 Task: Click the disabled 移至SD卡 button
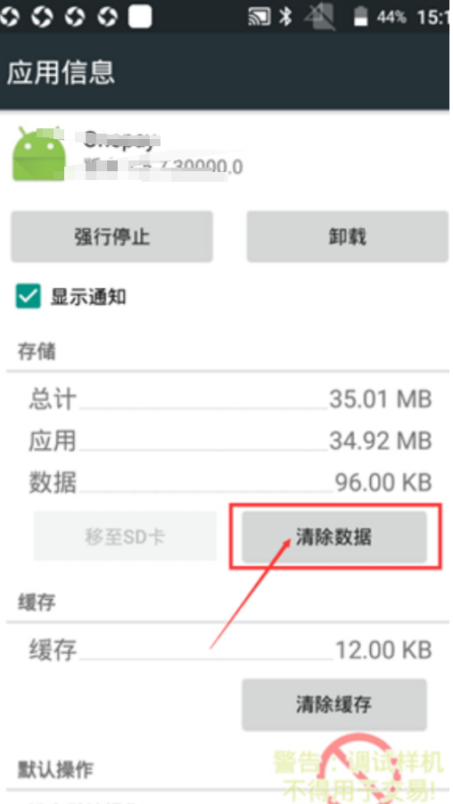[125, 537]
